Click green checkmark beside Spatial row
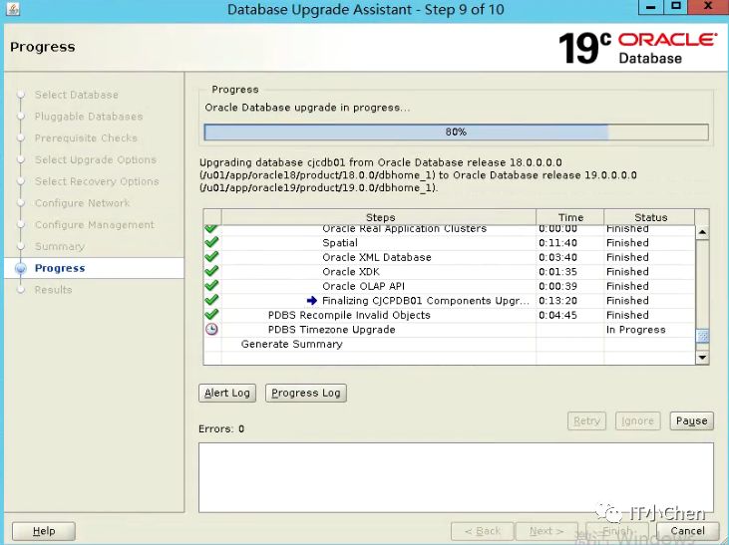729x545 pixels. 211,242
